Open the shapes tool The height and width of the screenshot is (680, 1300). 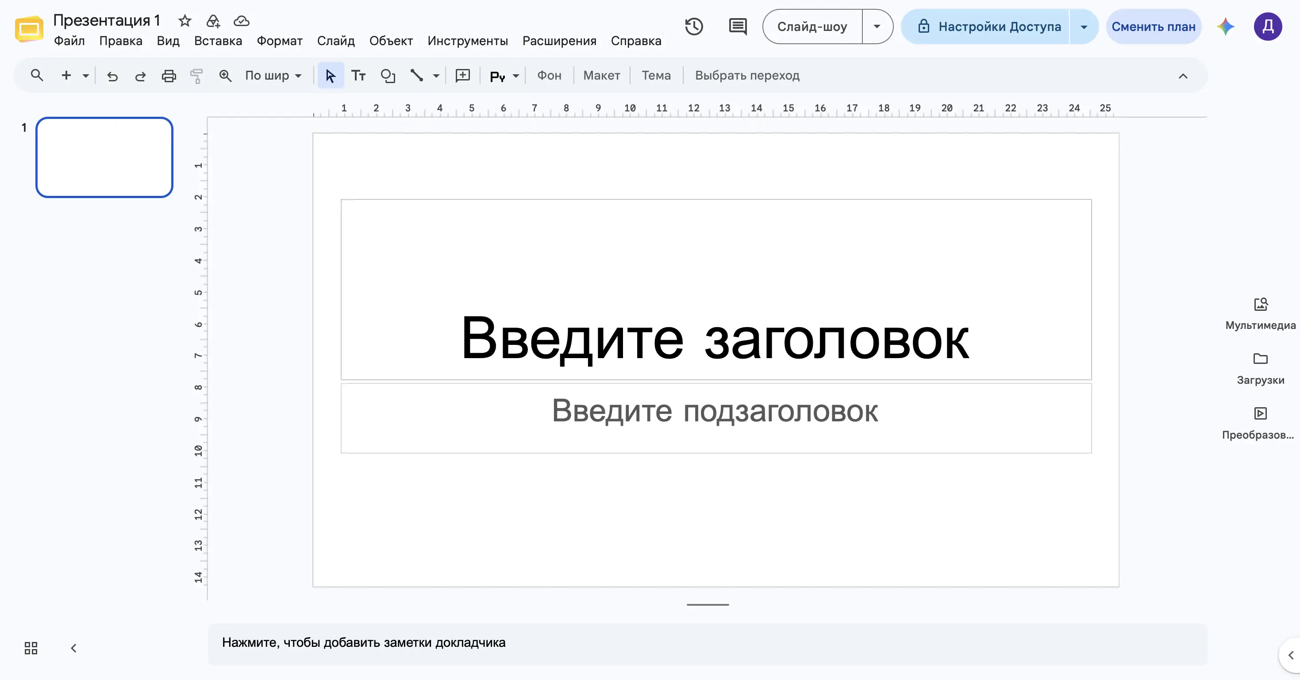point(388,76)
